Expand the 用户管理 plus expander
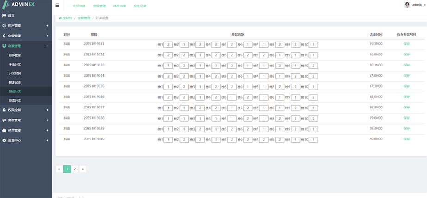Image resolution: width=427 pixels, height=198 pixels. (x=47, y=25)
